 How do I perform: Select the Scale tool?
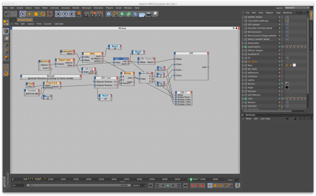(x=36, y=14)
